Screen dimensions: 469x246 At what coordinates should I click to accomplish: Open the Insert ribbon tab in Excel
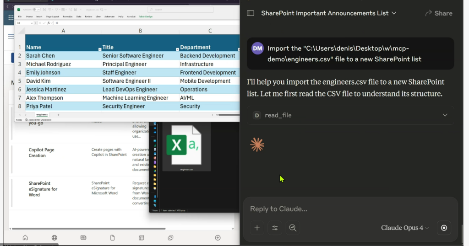(39, 17)
